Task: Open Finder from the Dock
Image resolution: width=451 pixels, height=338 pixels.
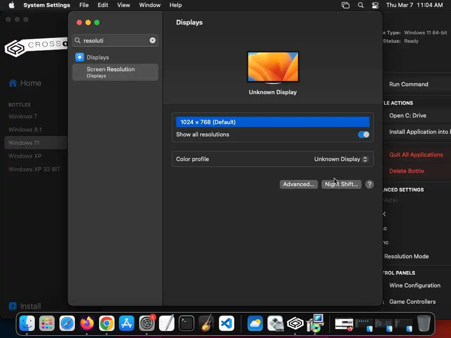Action: pyautogui.click(x=27, y=323)
